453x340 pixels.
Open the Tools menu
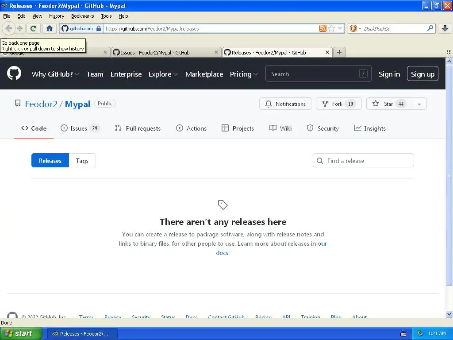point(106,16)
